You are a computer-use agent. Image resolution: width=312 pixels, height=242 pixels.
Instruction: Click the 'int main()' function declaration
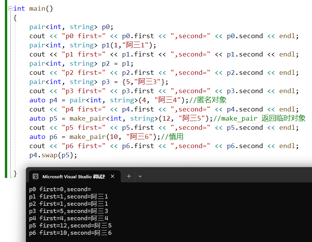click(33, 8)
